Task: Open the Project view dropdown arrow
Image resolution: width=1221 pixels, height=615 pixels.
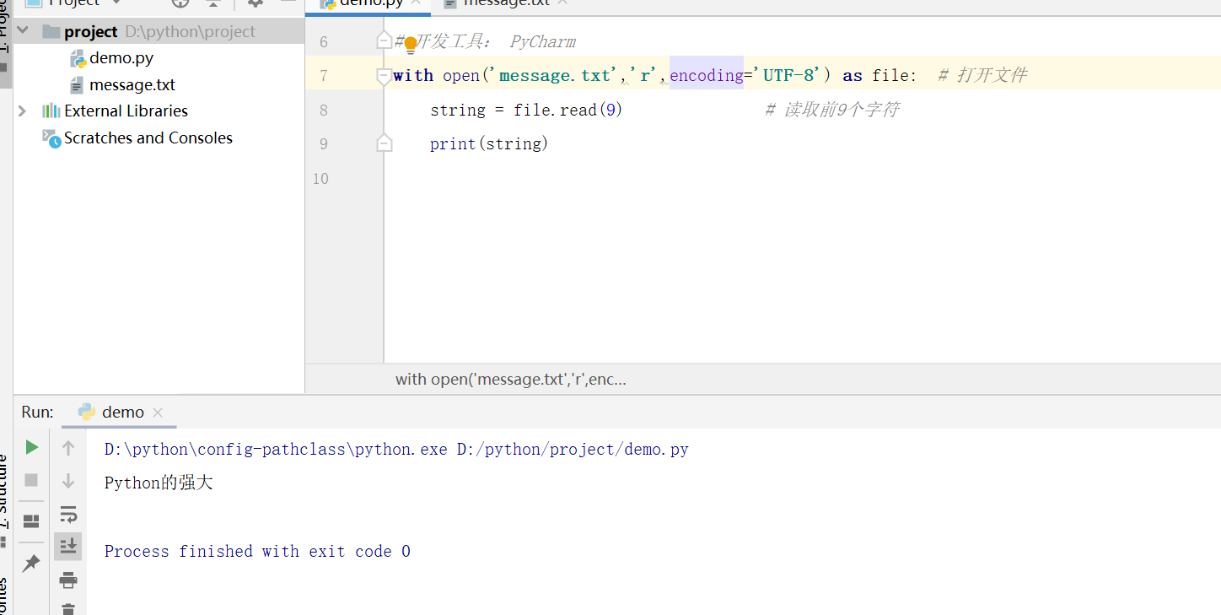Action: click(117, 3)
